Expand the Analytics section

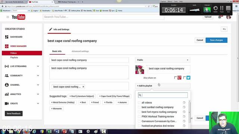coord(38,94)
